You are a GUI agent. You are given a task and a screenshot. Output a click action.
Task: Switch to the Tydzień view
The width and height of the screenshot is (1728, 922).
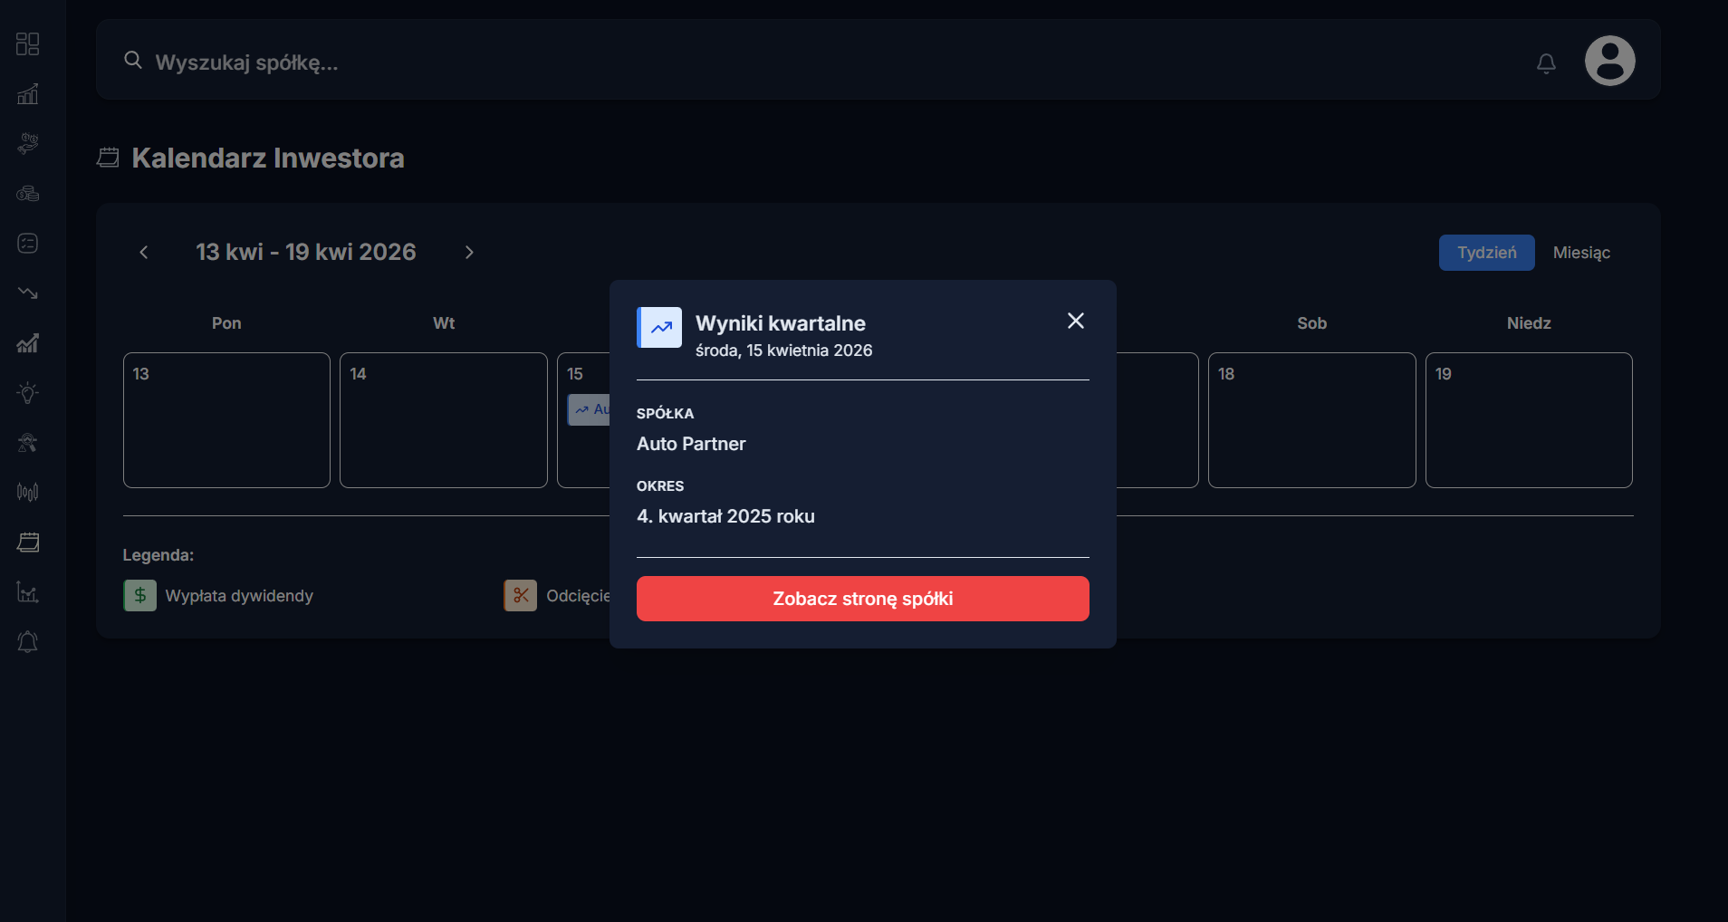click(1486, 253)
